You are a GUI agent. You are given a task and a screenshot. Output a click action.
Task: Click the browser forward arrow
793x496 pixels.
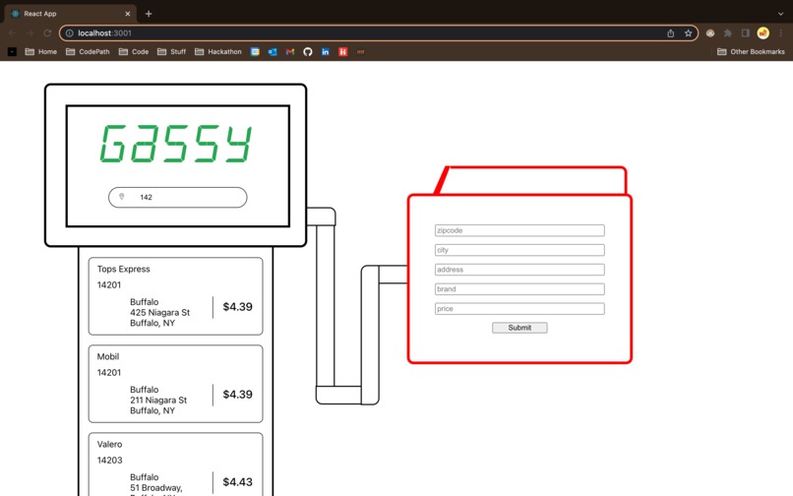pos(30,32)
